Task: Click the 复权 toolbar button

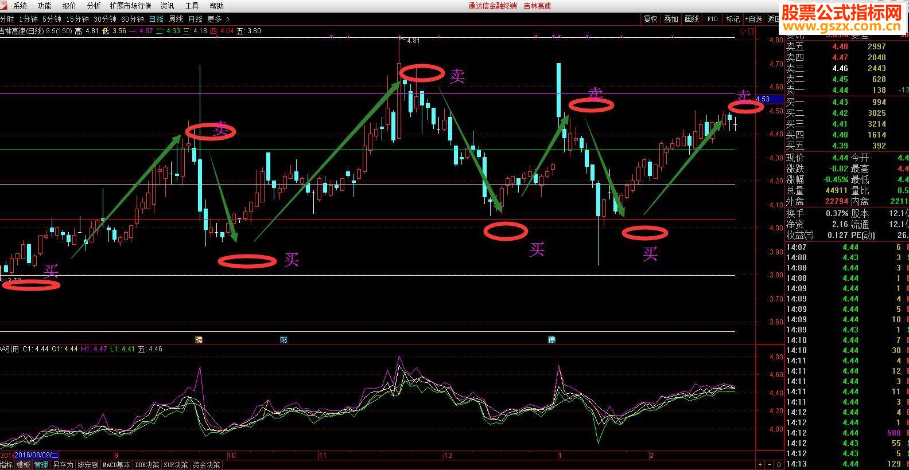Action: coord(650,19)
